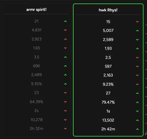Select the value 597
The height and width of the screenshot is (139, 147).
tap(108, 66)
